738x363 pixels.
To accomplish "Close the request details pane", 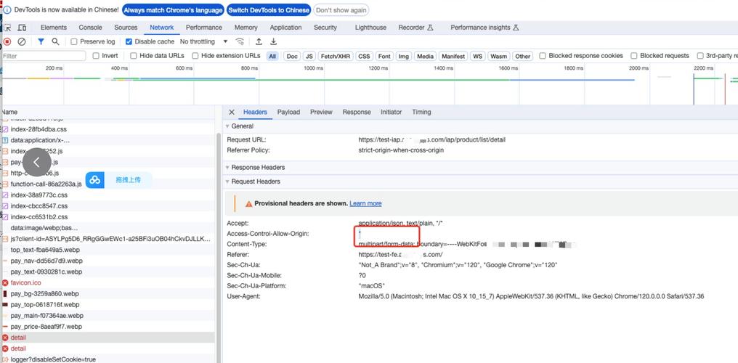I will tap(232, 113).
